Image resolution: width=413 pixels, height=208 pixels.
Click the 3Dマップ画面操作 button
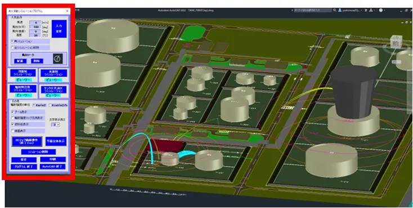27,141
